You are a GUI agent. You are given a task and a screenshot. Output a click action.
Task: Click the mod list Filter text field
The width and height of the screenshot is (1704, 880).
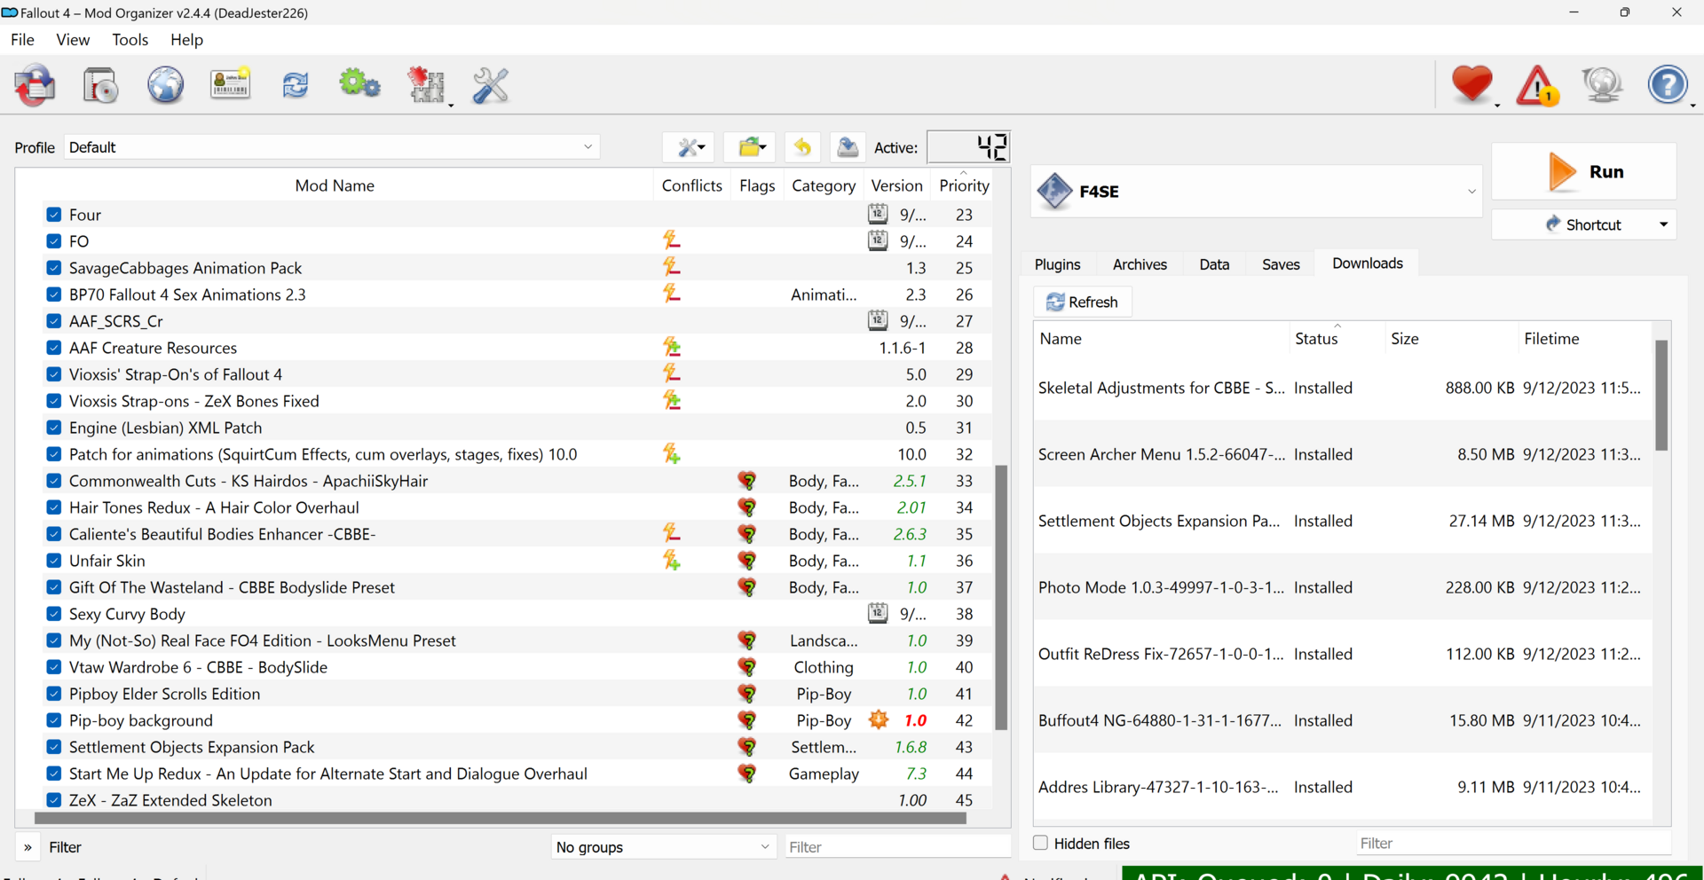pos(897,847)
